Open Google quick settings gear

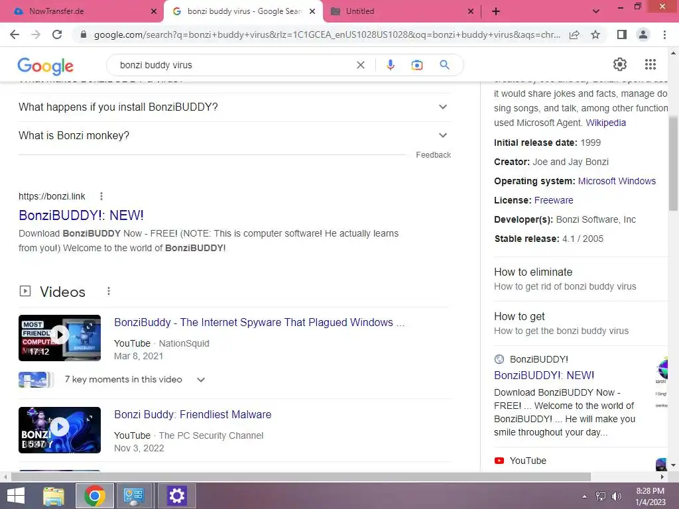click(x=620, y=64)
